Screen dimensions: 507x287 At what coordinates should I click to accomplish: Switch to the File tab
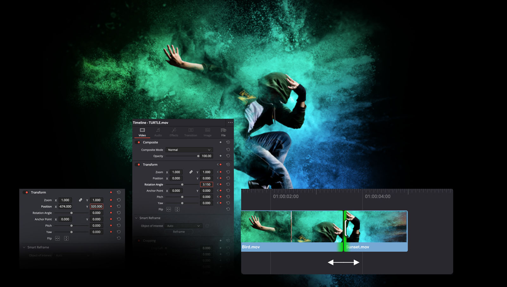223,132
